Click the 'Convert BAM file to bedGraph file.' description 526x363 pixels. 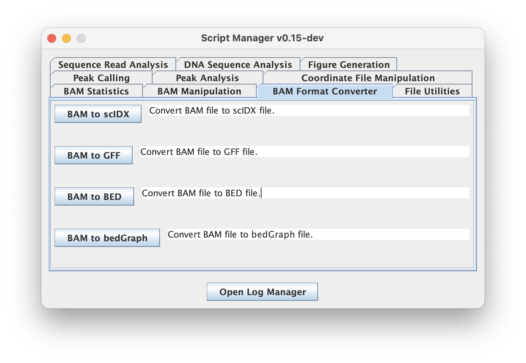point(318,234)
